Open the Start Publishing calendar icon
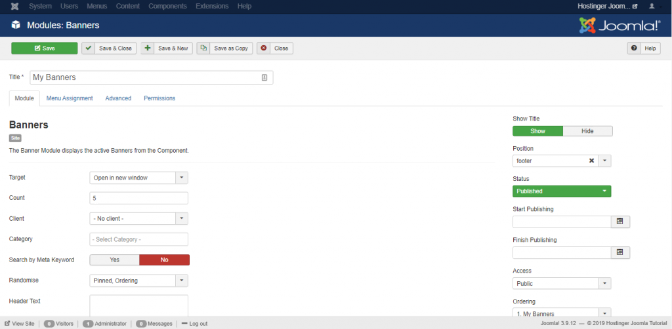Viewport: 672px width, 329px height. (x=619, y=222)
